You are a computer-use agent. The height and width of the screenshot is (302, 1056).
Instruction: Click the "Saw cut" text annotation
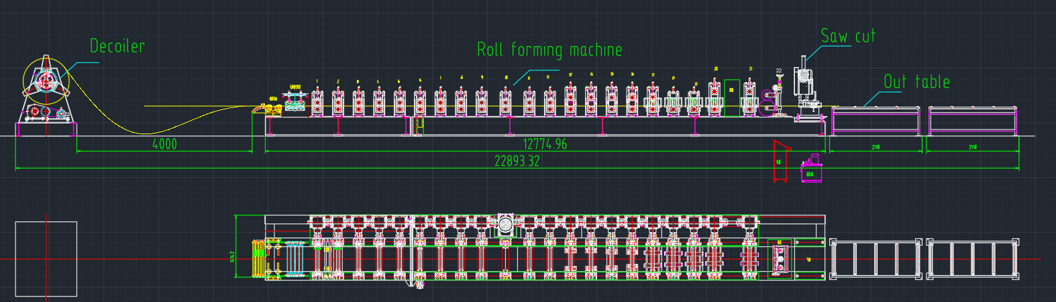coord(848,36)
